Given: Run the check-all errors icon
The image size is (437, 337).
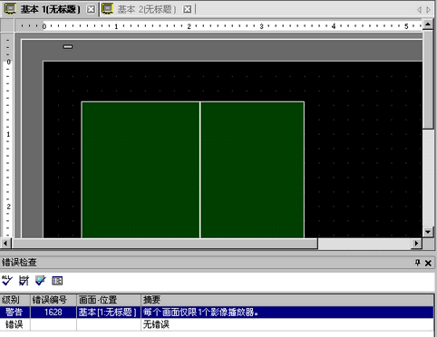Looking at the screenshot, I should pos(7,281).
